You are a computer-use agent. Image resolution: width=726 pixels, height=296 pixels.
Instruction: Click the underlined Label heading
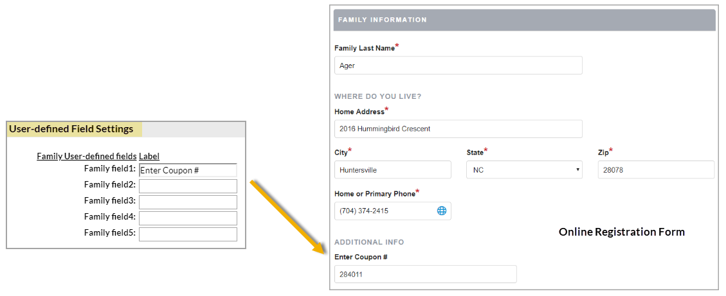[x=149, y=156]
